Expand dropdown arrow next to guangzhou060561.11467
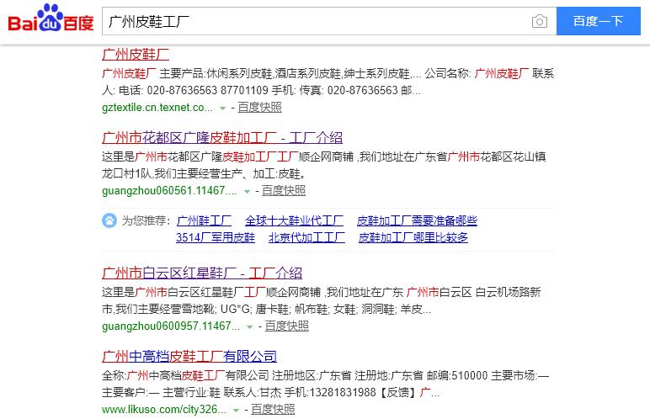 coord(247,192)
